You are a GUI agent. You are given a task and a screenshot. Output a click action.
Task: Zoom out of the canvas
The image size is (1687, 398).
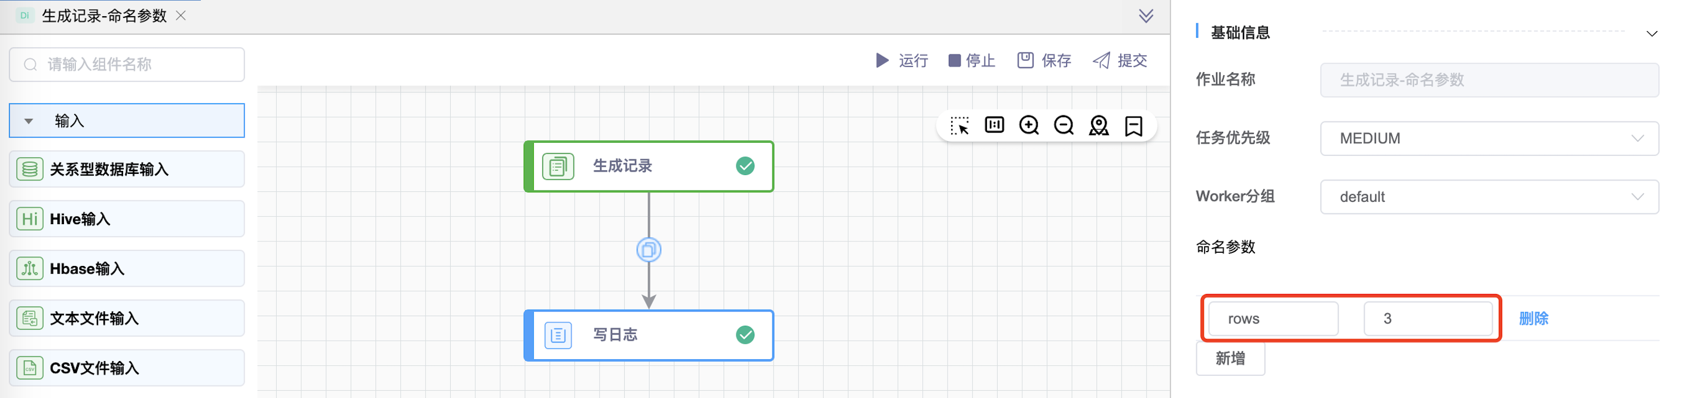coord(1063,125)
